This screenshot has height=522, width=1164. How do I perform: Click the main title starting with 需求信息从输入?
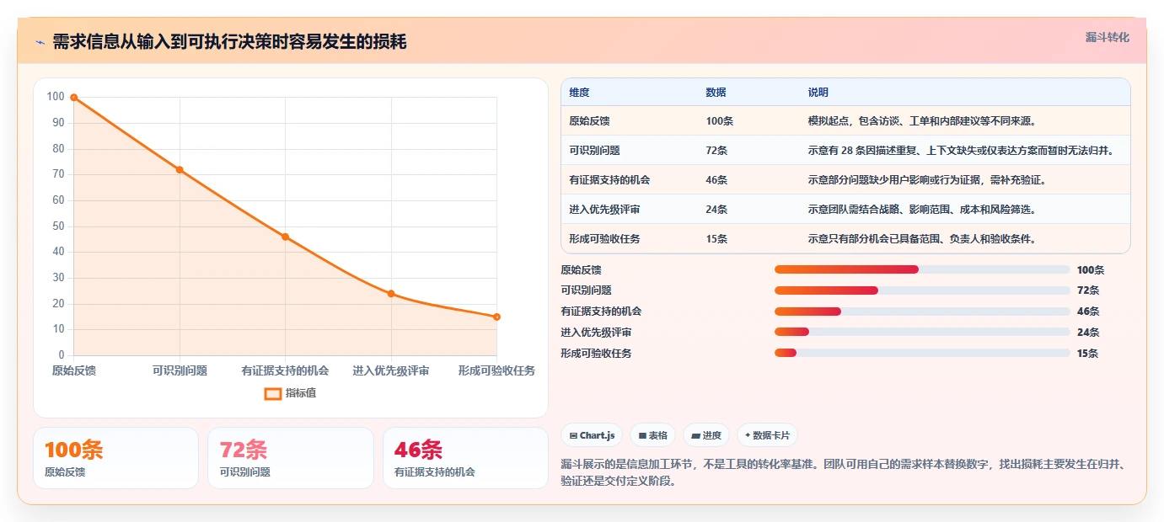point(229,42)
